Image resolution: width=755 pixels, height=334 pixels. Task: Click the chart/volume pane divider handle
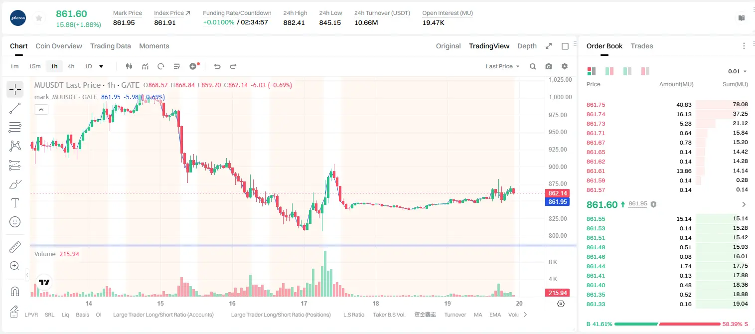click(303, 245)
